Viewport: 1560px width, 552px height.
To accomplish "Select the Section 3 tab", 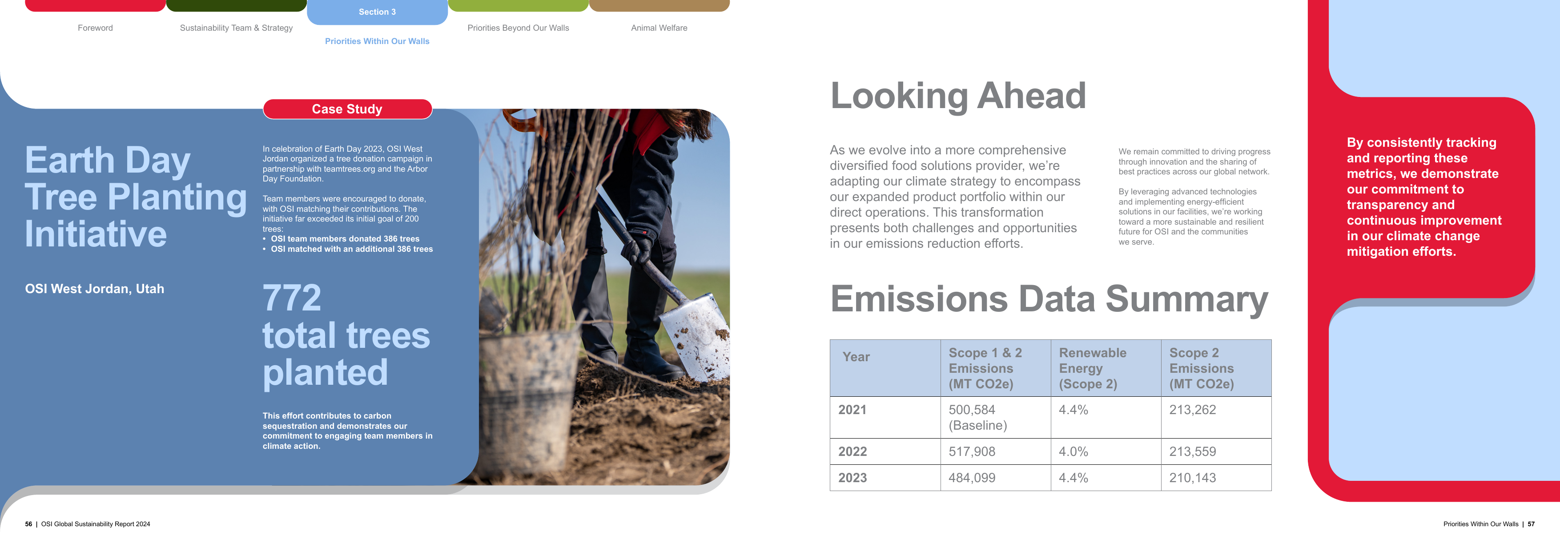I will 377,12.
